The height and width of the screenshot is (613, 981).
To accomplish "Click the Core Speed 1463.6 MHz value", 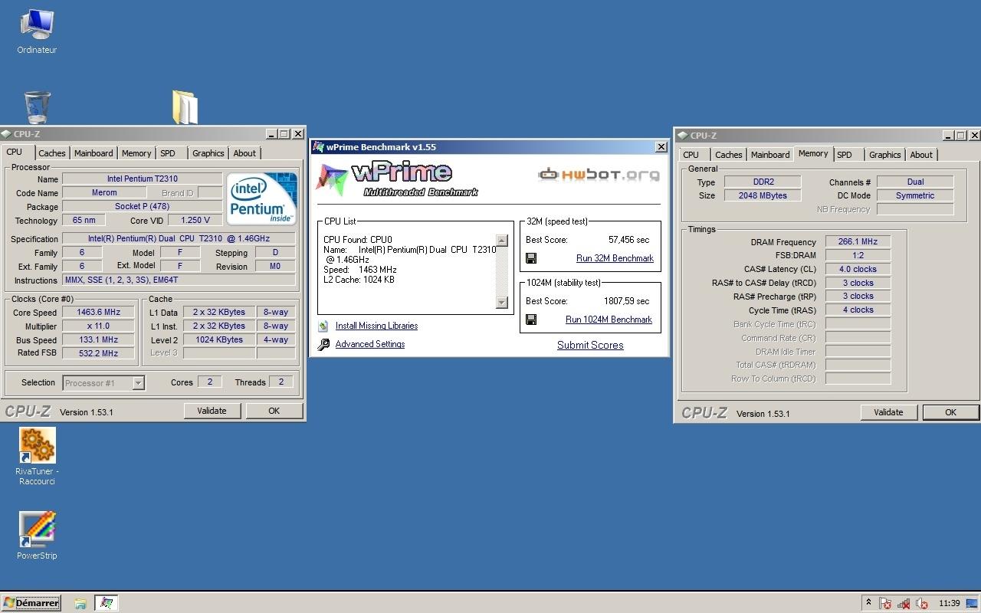I will point(99,313).
